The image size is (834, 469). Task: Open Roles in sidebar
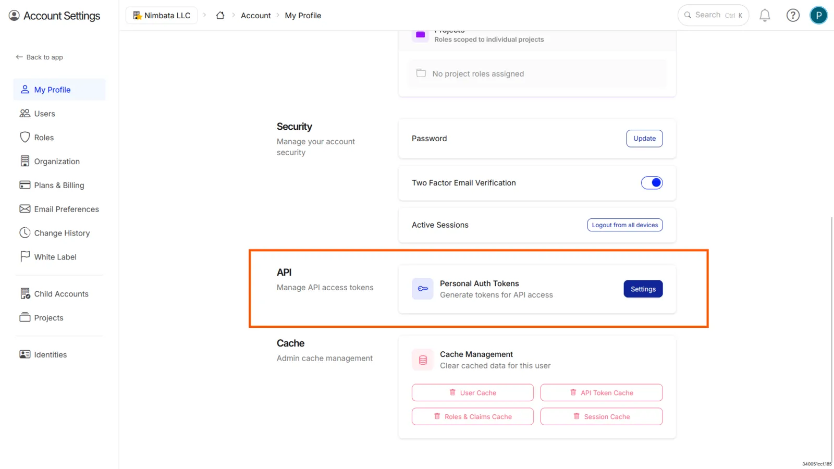point(59,138)
